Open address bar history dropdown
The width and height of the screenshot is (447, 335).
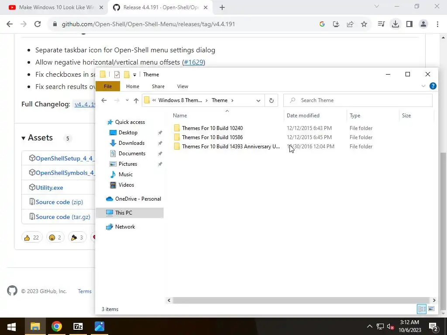[258, 101]
